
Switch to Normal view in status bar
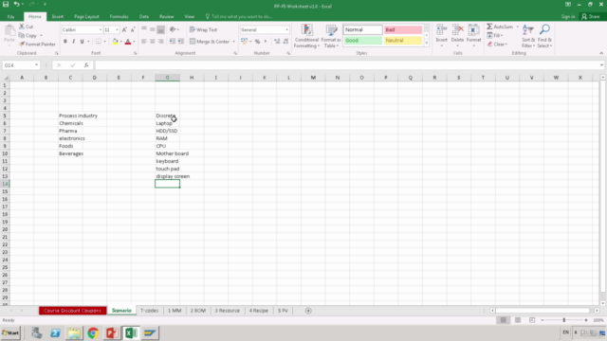504,320
